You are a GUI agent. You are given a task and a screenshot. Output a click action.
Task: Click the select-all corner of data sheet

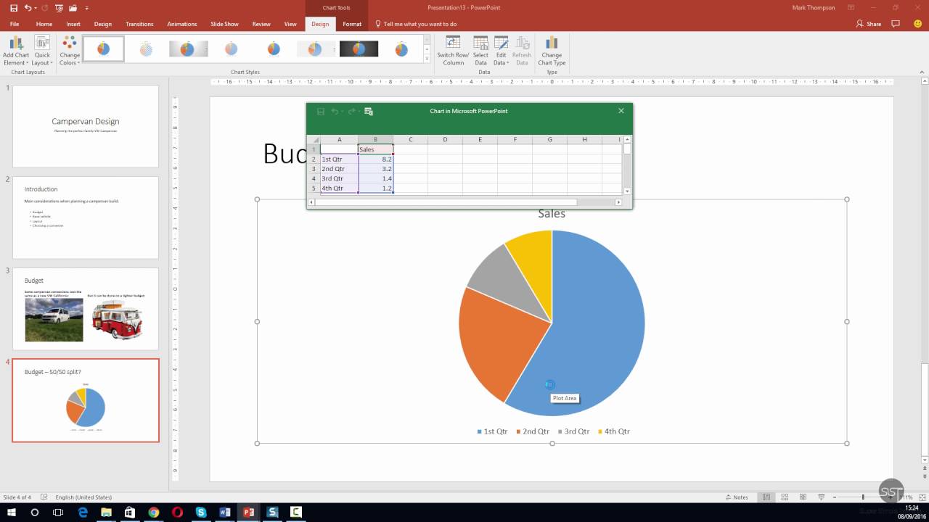(x=314, y=140)
